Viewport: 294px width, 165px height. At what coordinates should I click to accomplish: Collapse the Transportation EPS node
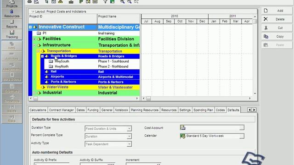(x=38, y=51)
